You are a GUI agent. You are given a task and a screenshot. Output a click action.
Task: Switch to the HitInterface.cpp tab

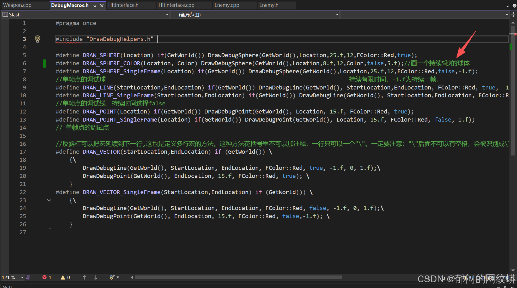pos(177,5)
